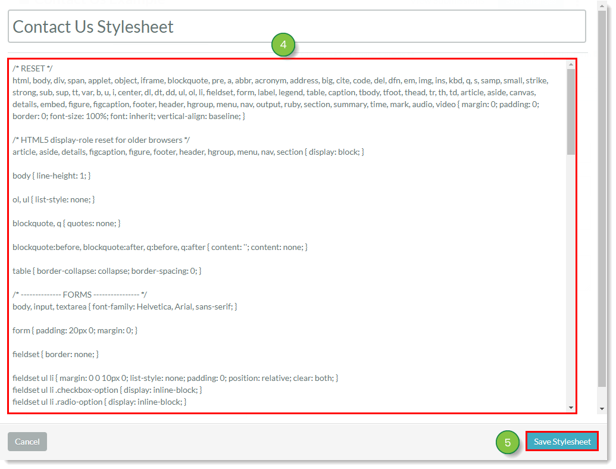Click the HTML5 display-role reset comment

pos(101,140)
